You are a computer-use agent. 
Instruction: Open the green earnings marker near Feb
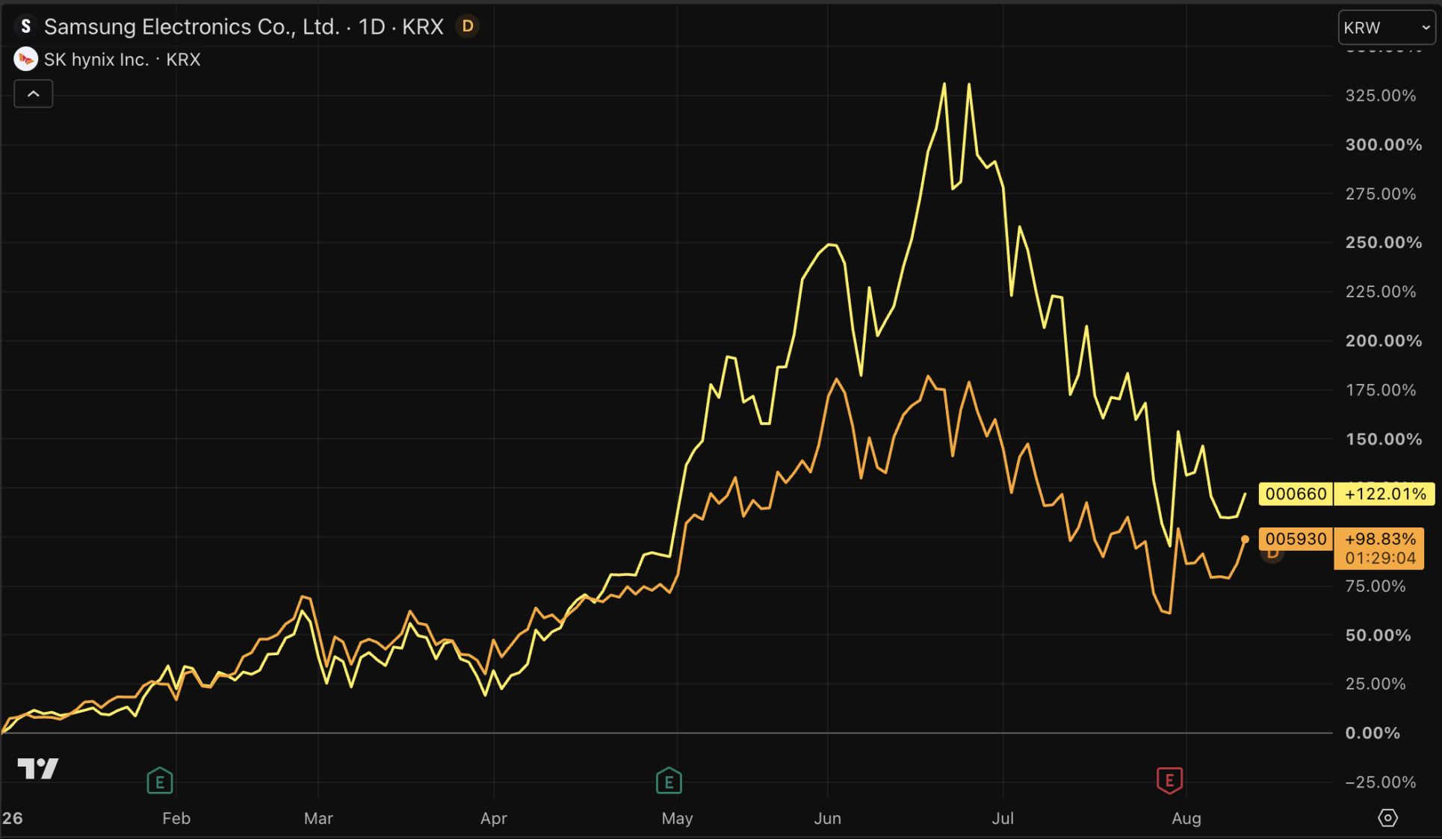pyautogui.click(x=160, y=781)
